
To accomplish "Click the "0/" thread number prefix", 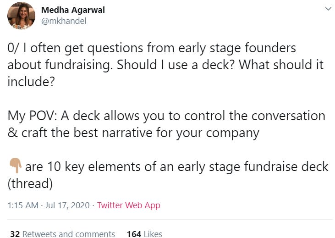I will 13,48.
